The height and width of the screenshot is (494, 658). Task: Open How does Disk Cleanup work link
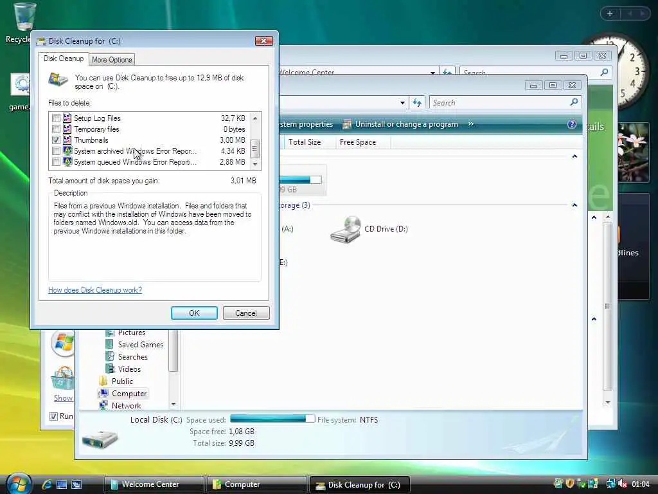95,290
